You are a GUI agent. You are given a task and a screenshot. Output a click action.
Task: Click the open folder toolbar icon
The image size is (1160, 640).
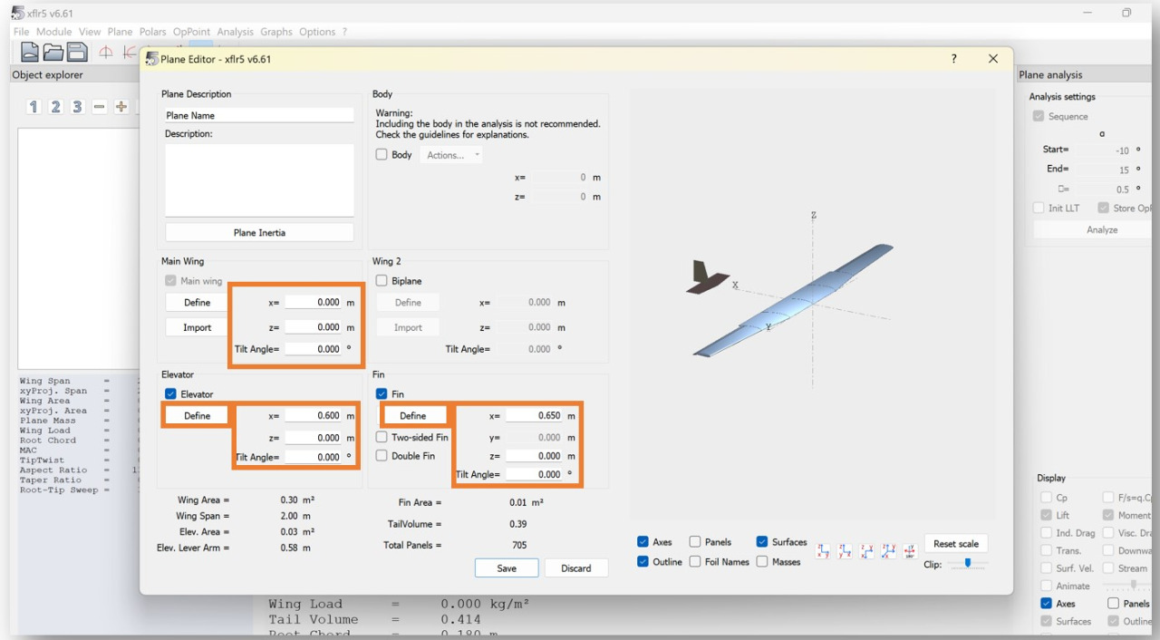53,53
